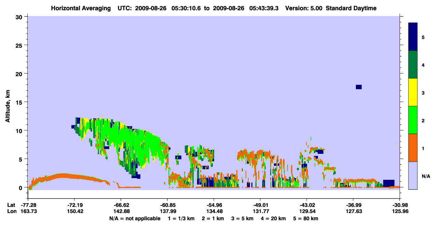Click the legend text '3 = 5 km'
Viewport: 444px width, 228px height.
click(x=243, y=218)
